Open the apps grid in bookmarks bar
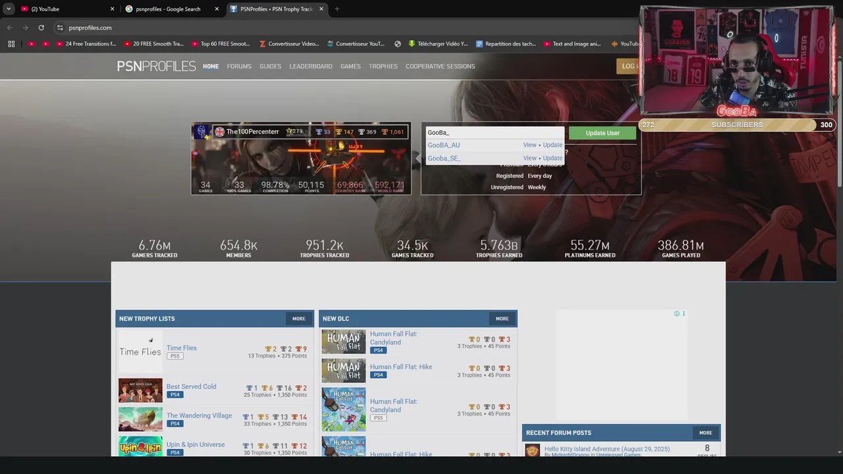This screenshot has width=843, height=474. (x=11, y=44)
